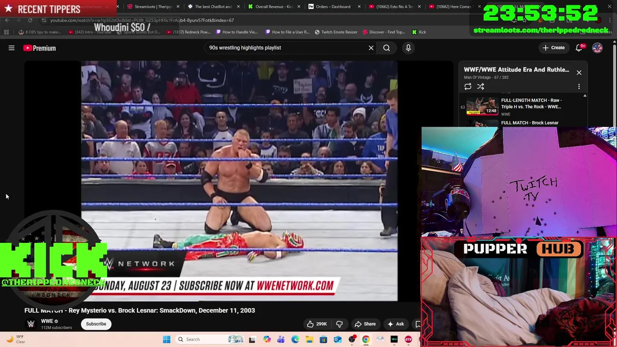Go to YouTube Premium home logo
This screenshot has width=617, height=347.
[x=40, y=48]
